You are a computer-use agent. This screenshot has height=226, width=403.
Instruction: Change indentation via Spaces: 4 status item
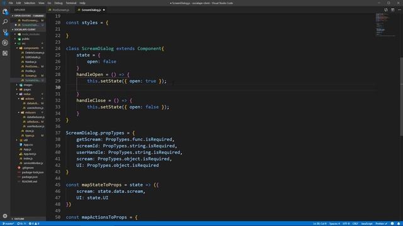(334, 223)
